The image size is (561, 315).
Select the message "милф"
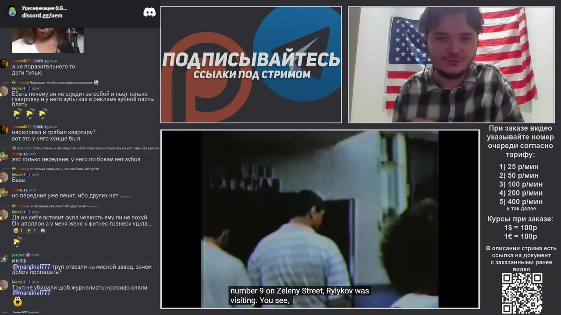[x=19, y=261]
